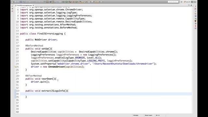The height and width of the screenshot is (117, 208).
Task: Click the import of LoggingPreferences on line 8
Action: 56,16
